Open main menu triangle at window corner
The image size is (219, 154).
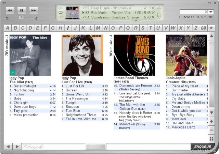coord(4,3)
